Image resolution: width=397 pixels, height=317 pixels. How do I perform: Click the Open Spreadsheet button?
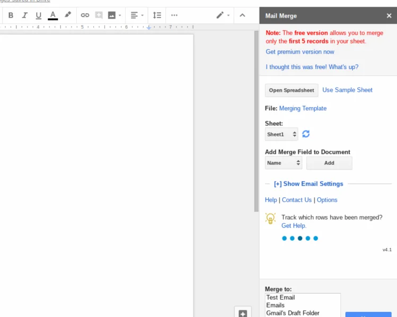coord(292,91)
